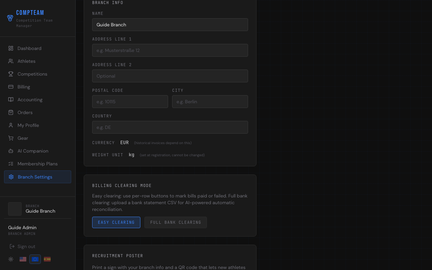432x270 pixels.
Task: Click the Orders shopping bag icon
Action: tap(11, 112)
